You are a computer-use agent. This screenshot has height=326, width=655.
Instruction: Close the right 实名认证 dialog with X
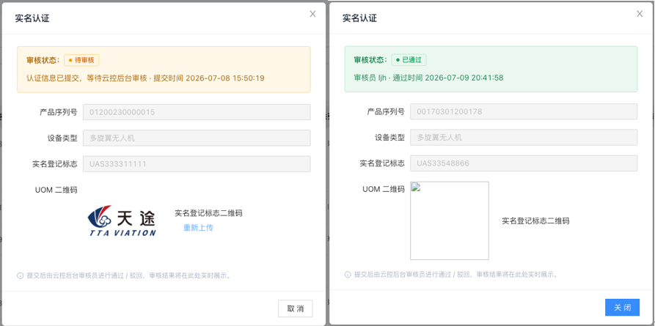(640, 14)
